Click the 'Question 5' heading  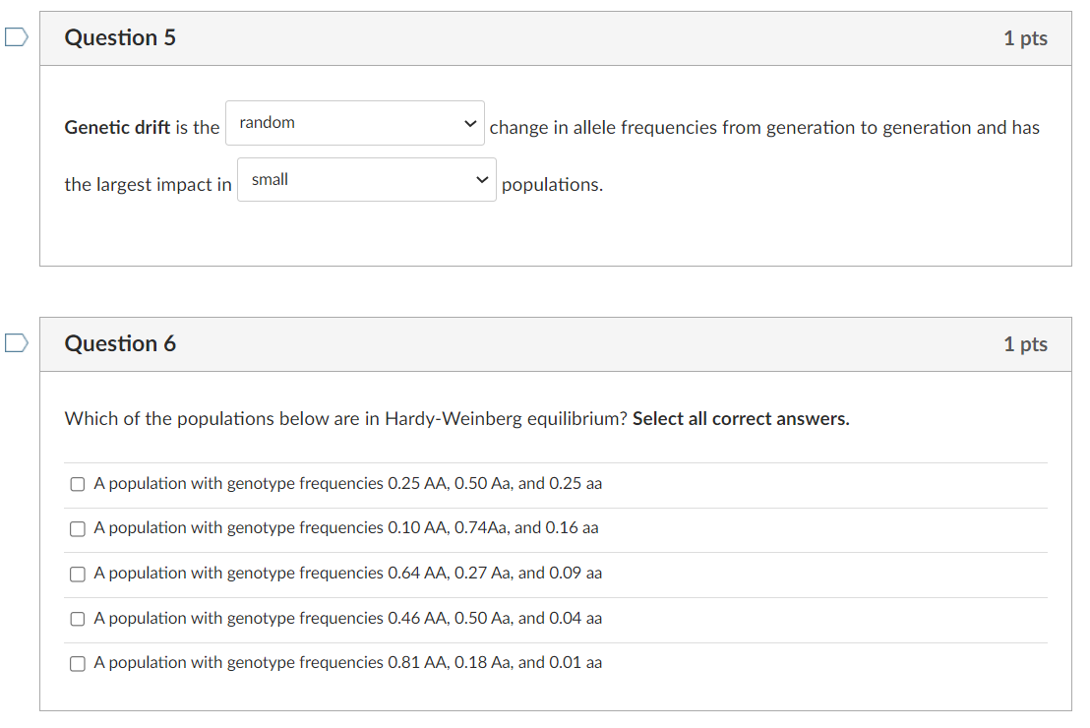pos(120,38)
